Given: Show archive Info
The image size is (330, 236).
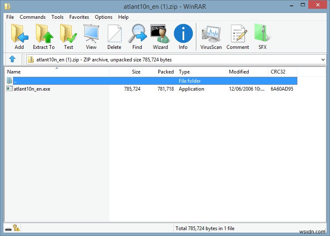Looking at the screenshot, I should (183, 37).
